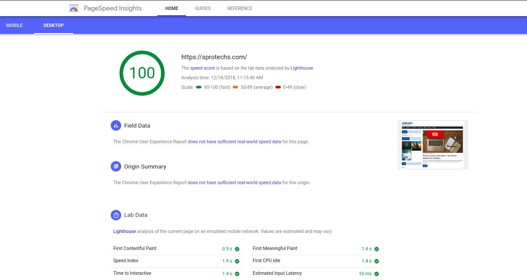Click the green fast scale indicator
Image resolution: width=527 pixels, height=280 pixels.
199,87
